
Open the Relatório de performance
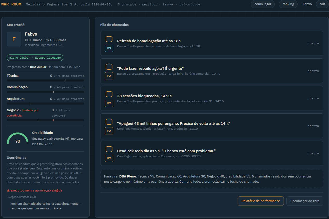[x=261, y=201]
